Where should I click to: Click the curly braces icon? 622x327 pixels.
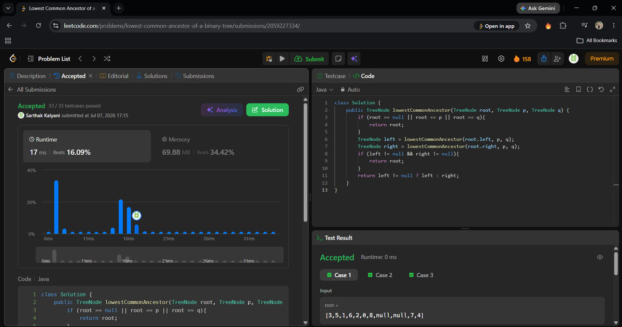click(x=590, y=90)
